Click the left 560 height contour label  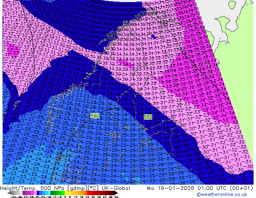[95, 116]
